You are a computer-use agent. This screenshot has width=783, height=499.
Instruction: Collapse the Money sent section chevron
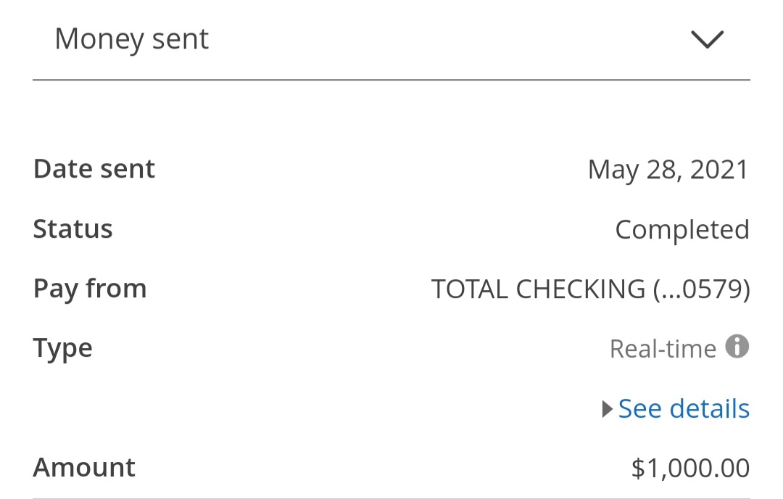pyautogui.click(x=707, y=39)
